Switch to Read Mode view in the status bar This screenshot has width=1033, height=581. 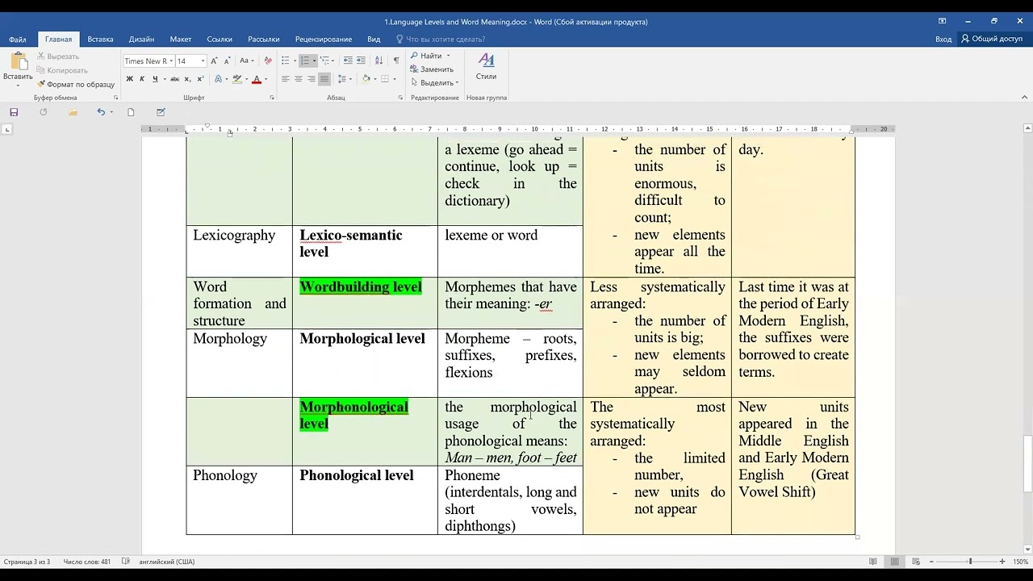(873, 562)
